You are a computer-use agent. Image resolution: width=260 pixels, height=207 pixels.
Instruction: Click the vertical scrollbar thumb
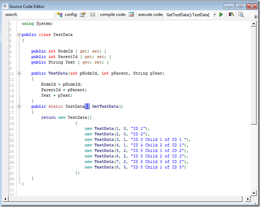254,76
